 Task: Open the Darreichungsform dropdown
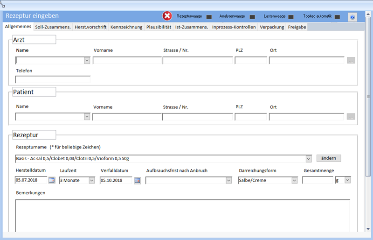[x=294, y=180]
